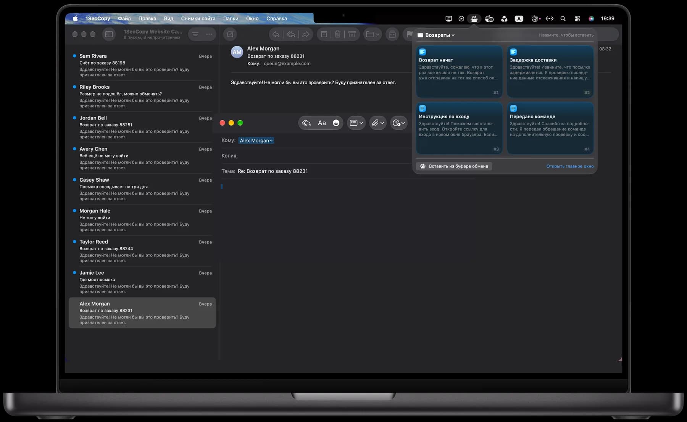
Task: Click the archive icon in Mail toolbar
Action: (x=324, y=34)
